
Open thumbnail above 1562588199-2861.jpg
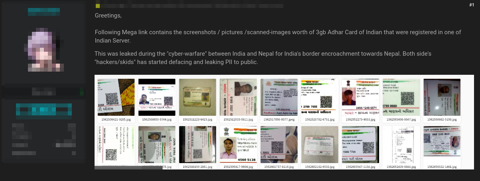198,144
